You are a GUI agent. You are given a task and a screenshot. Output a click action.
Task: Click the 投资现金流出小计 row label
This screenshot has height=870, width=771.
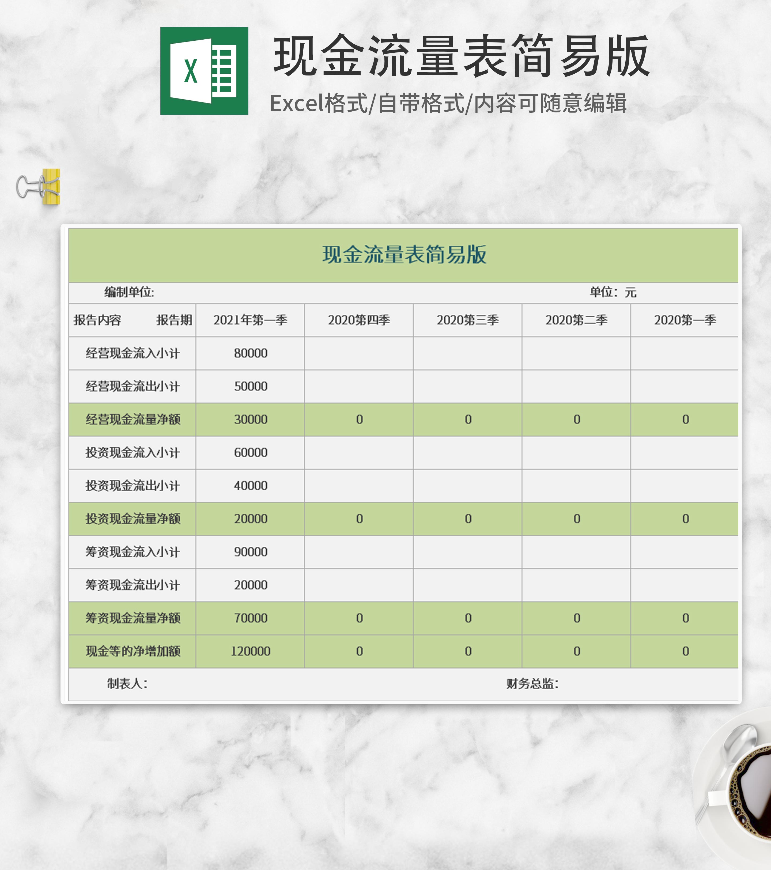(133, 486)
